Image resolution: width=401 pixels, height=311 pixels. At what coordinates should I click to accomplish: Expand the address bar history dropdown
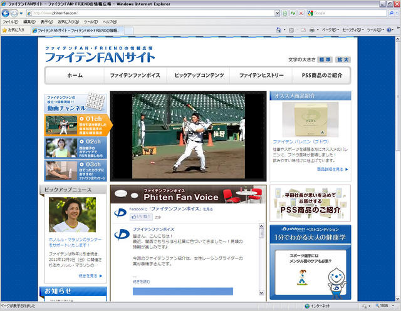pos(277,13)
